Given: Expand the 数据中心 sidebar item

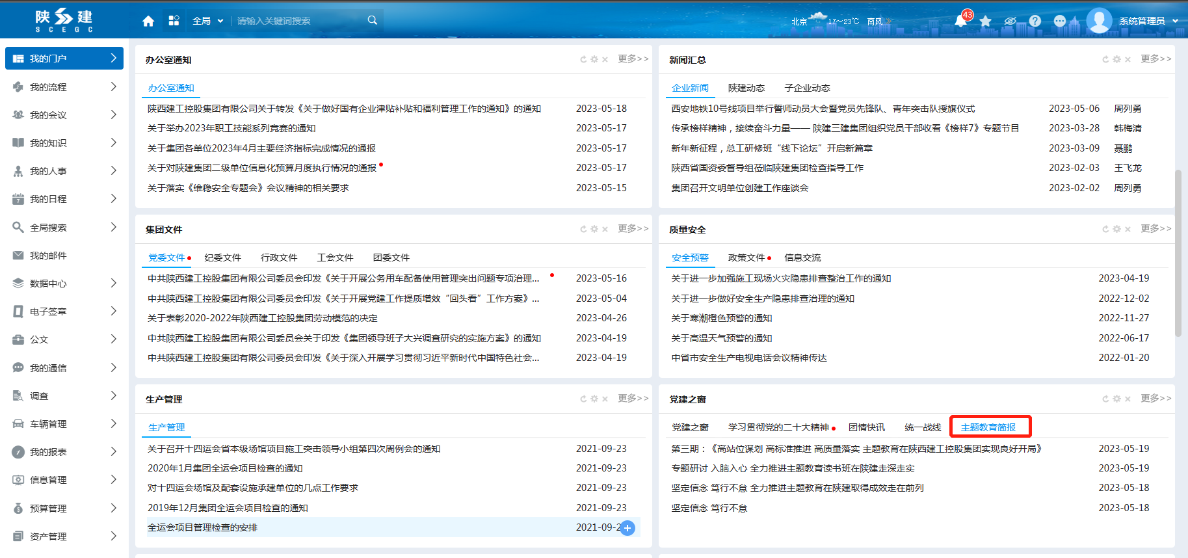Looking at the screenshot, I should click(64, 283).
